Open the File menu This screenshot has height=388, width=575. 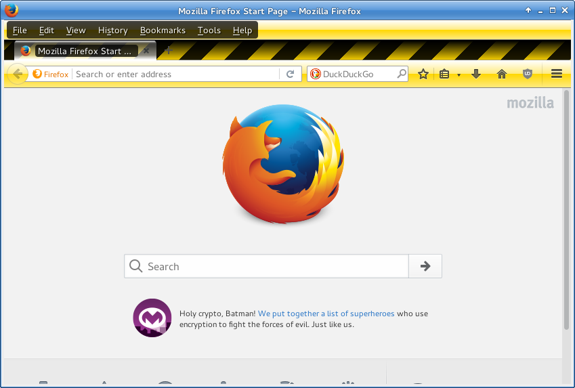click(x=20, y=30)
